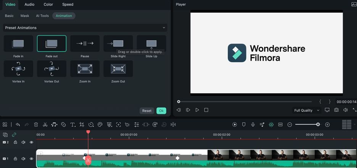Split the clip with the toolbar scissors icon
Screen dimensions: 357x168
pyautogui.click(x=45, y=124)
